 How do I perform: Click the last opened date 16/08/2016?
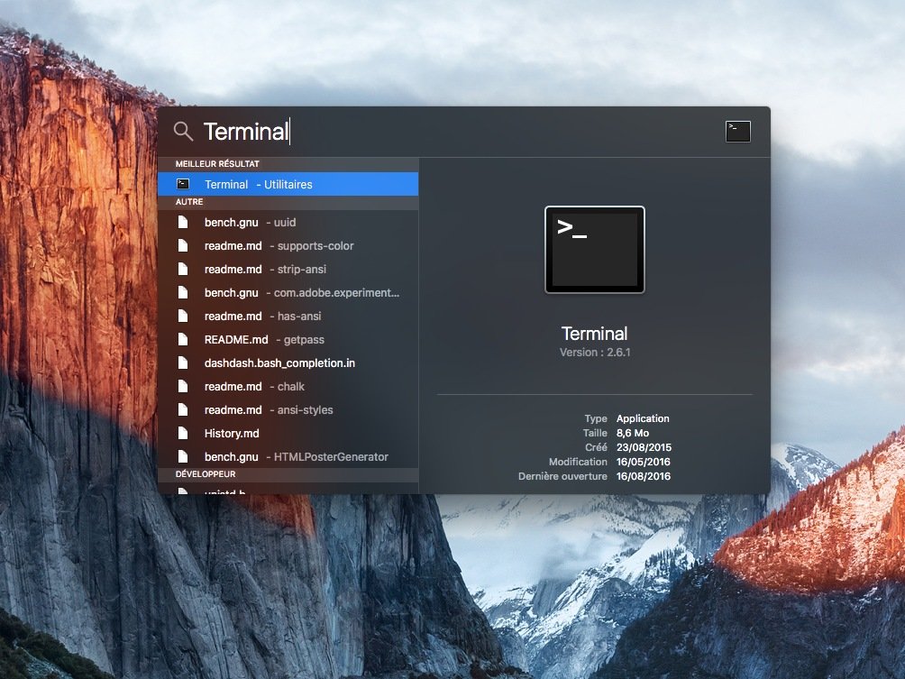click(644, 476)
